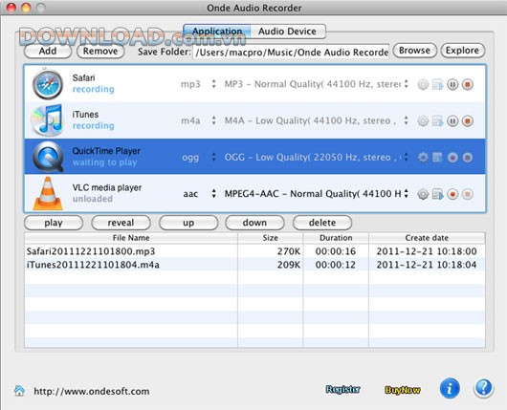Viewport: 507px width, 410px height.
Task: Open iTunes M4A Low Quality dropdown
Action: tap(317, 120)
